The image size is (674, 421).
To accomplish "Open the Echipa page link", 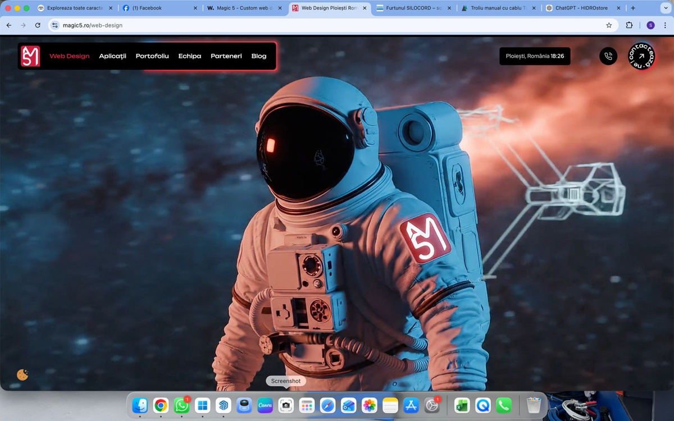I will [x=189, y=56].
